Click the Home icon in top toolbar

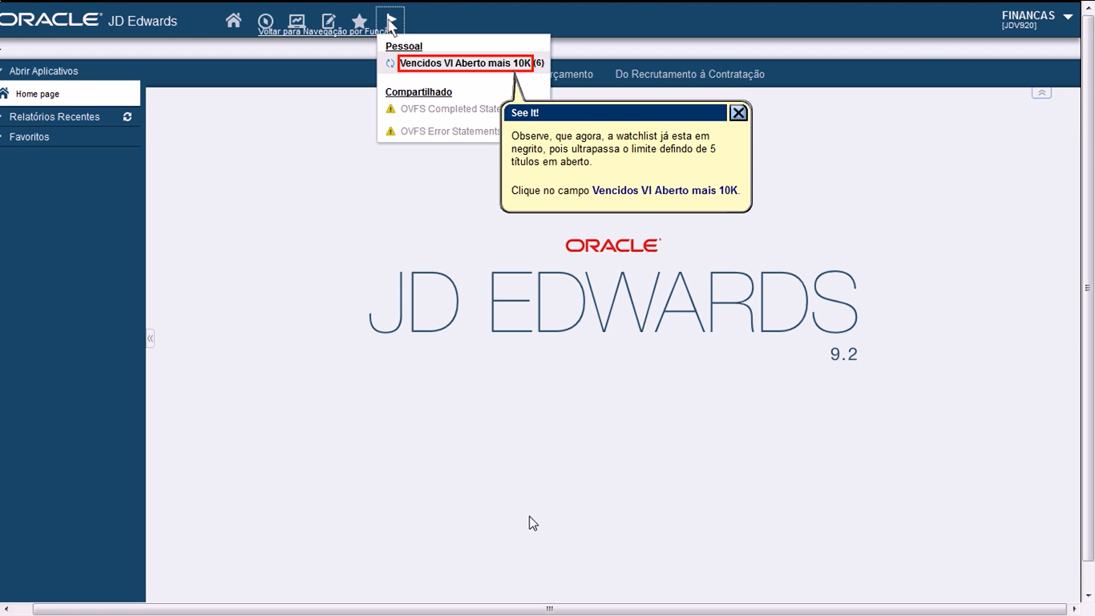click(233, 20)
